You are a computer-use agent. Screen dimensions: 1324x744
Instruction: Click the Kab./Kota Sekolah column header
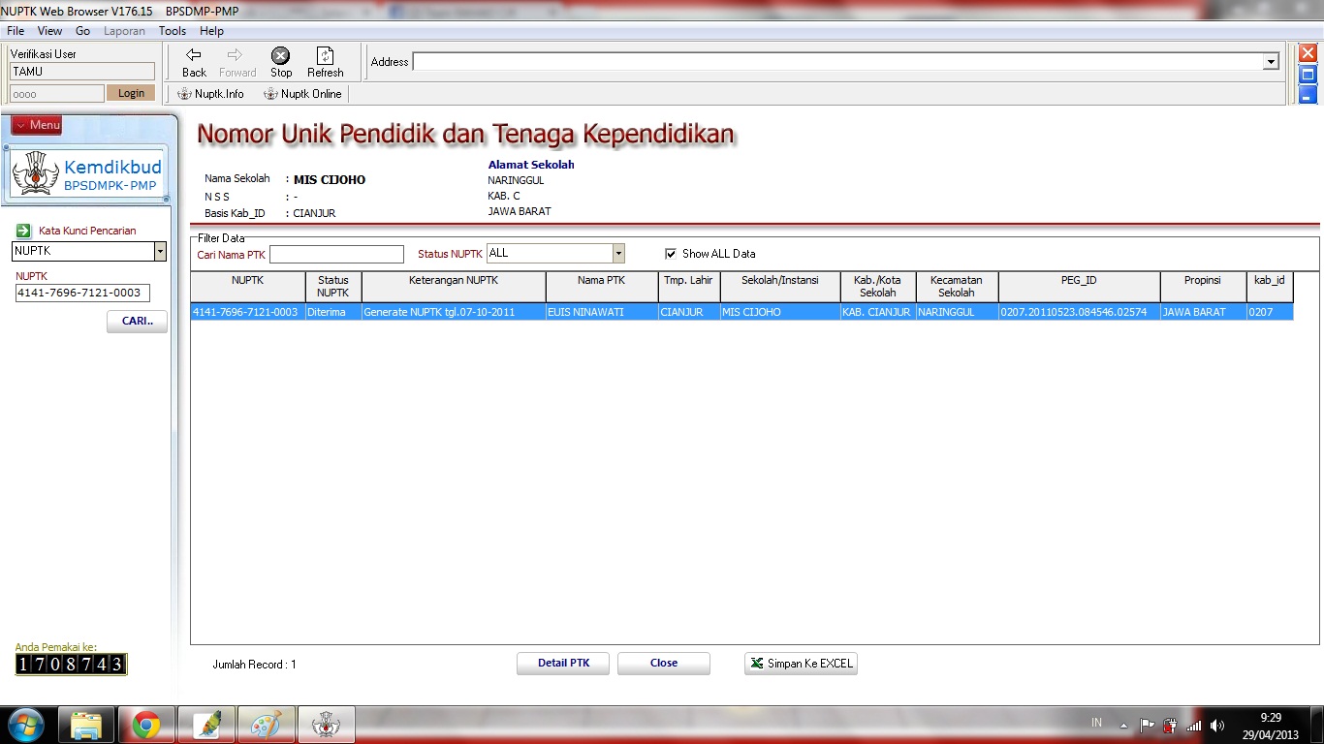pos(878,287)
